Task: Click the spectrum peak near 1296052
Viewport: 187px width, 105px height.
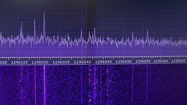Action: coord(133,36)
